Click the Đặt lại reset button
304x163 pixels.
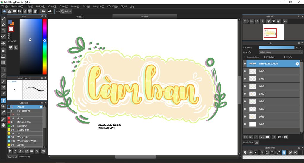66,11
